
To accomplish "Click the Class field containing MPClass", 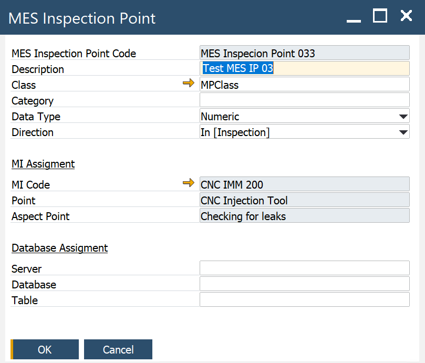I will click(304, 85).
